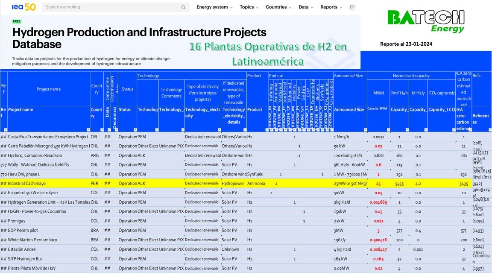Select announced size '165 kW'
Image resolution: width=492 pixels, height=275 pixels.
(x=350, y=259)
